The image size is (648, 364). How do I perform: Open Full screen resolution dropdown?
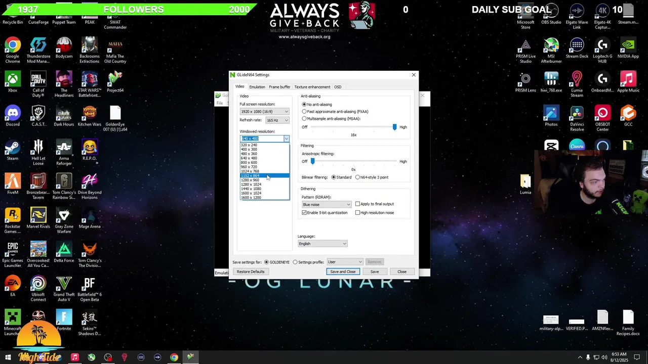264,111
